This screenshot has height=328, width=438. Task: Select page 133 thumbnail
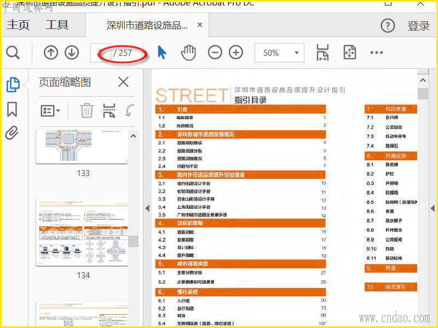point(82,147)
